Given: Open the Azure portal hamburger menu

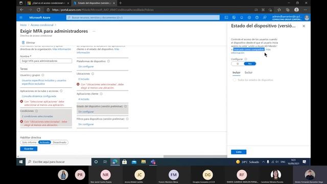Looking at the screenshot, I should [21, 17].
